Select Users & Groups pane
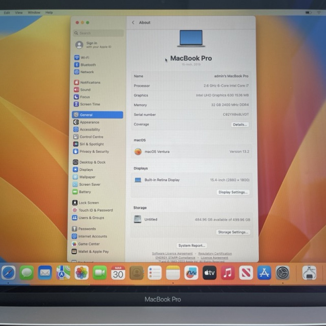The height and width of the screenshot is (326, 326). pos(88,218)
